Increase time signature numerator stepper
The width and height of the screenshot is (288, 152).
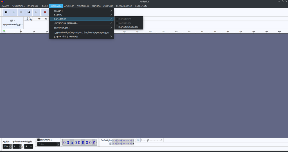click(x=20, y=145)
